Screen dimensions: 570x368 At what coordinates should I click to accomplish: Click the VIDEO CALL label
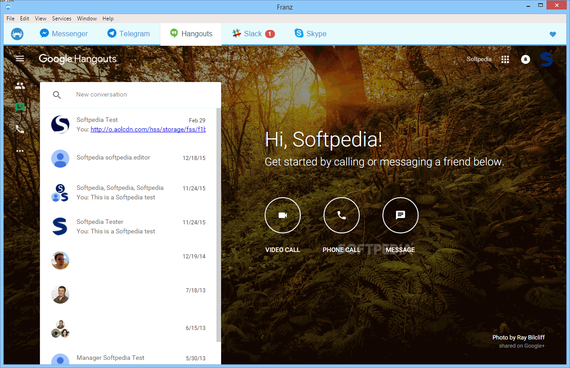(283, 250)
